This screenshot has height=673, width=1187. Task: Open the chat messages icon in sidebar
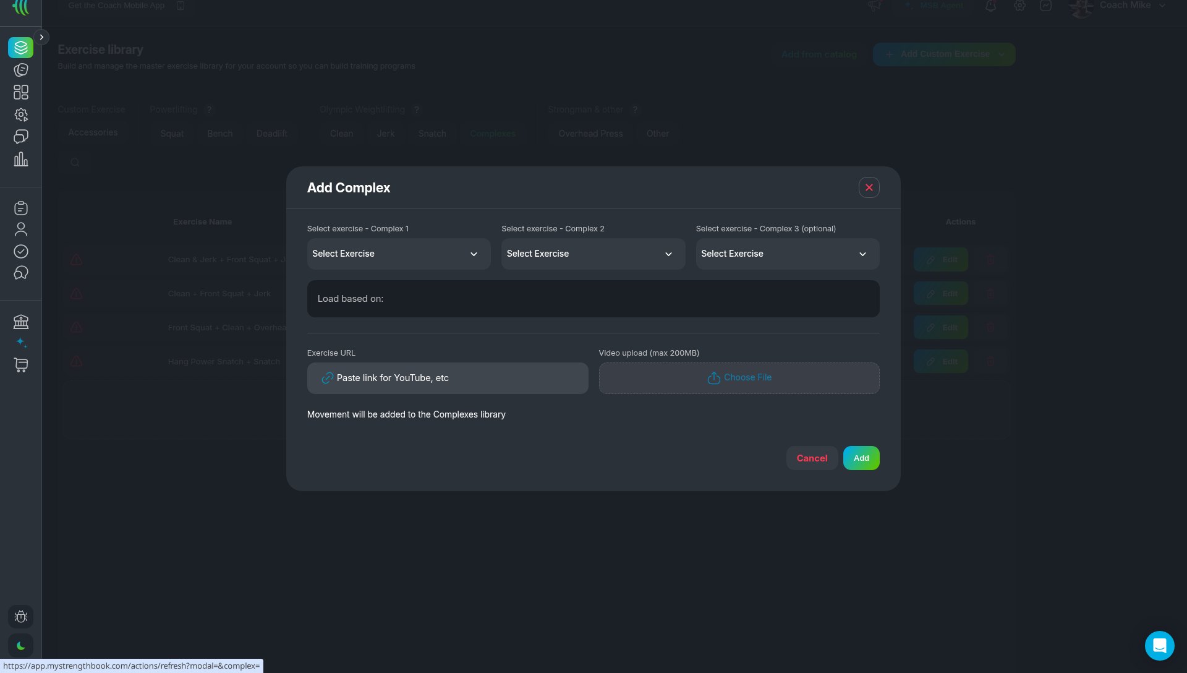tap(20, 137)
